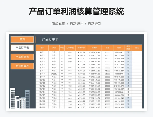This screenshot has width=153, height=117.
Task: Click the cell 客户3
Action: click(x=42, y=58)
